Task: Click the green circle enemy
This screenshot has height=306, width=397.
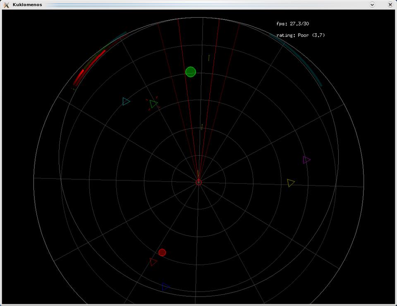Action: click(190, 72)
